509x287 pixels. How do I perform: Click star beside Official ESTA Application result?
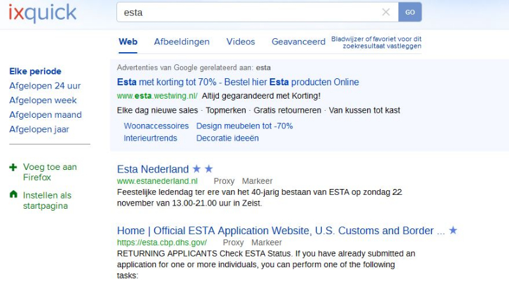tap(453, 230)
